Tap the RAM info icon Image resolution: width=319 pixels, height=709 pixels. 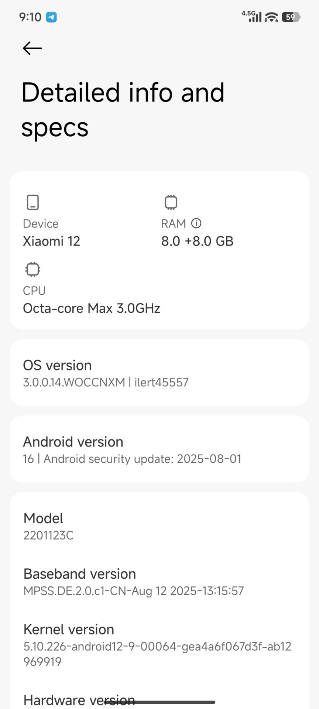pos(196,223)
